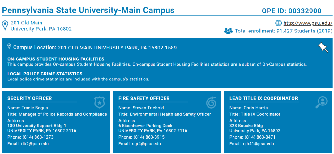Click the Total enrollment 91,427 Students text
334x154 pixels.
click(283, 31)
